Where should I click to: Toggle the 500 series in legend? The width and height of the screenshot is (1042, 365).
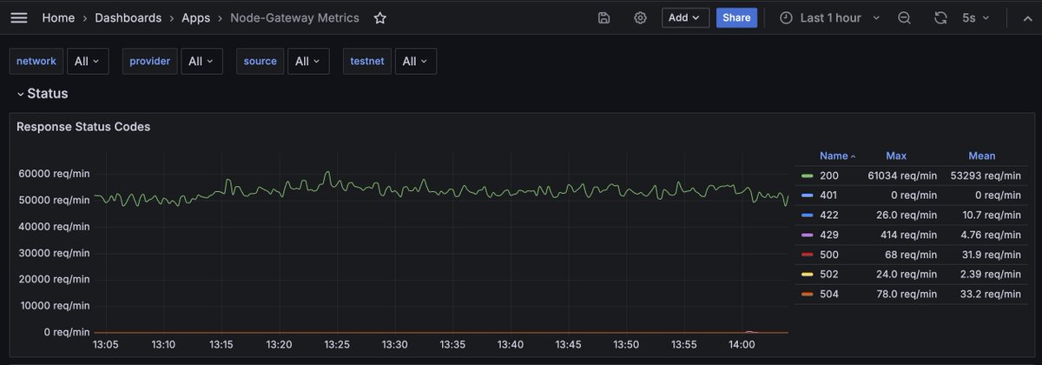[x=828, y=255]
